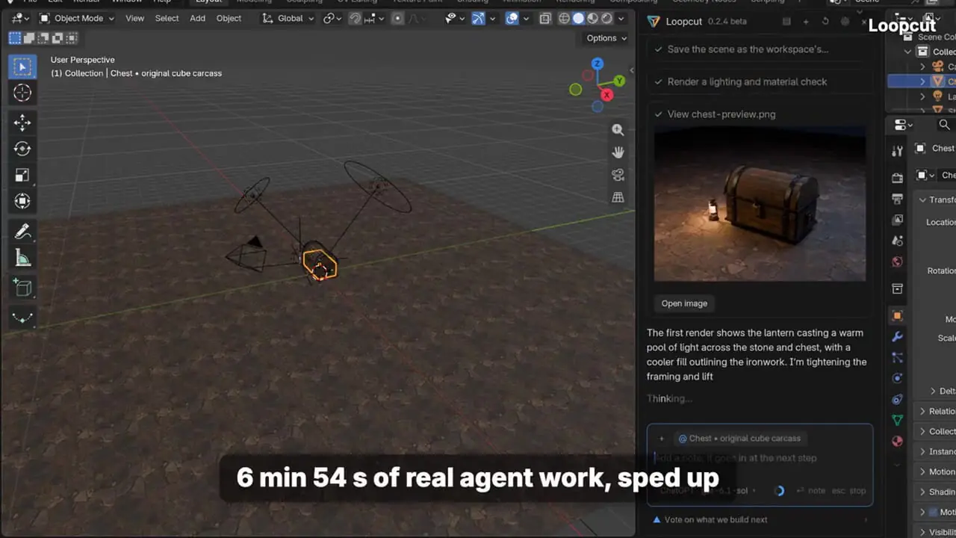
Task: Select the Move tool in toolbar
Action: 22,123
